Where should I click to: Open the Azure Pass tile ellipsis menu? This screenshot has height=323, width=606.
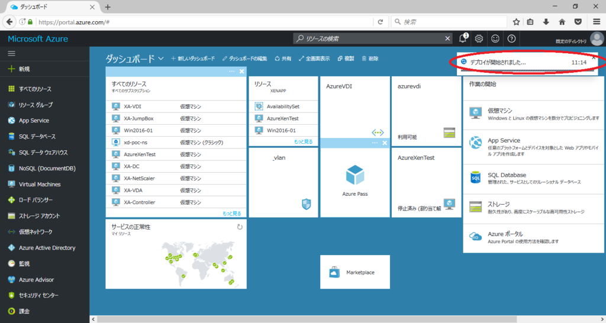[x=375, y=143]
